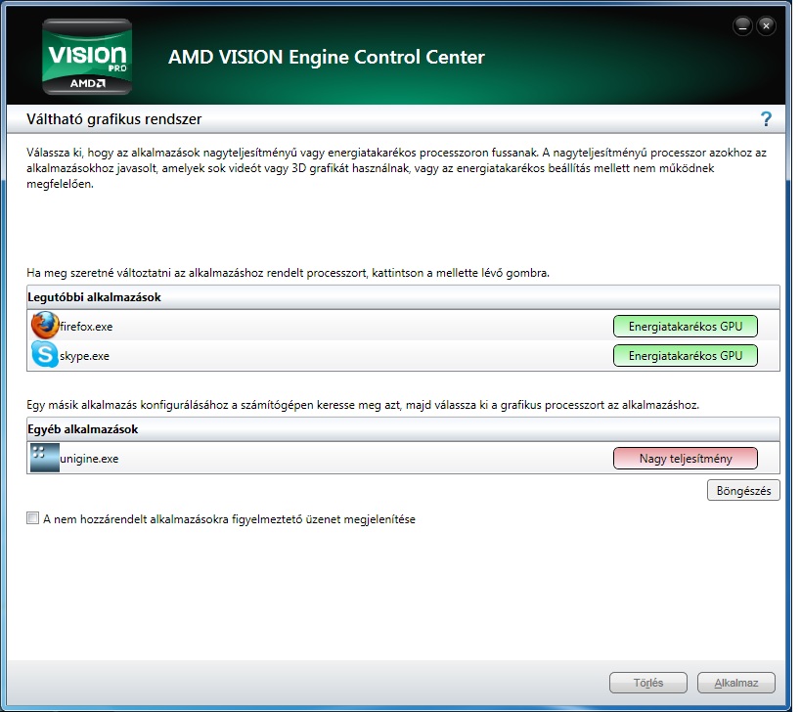Toggle Energiatakarékos GPU button for firefox.exe

pos(685,327)
